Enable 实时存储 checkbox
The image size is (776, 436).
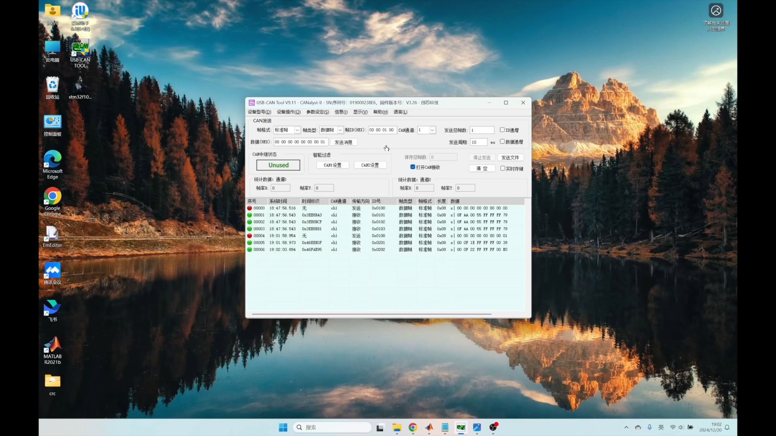[x=503, y=168]
